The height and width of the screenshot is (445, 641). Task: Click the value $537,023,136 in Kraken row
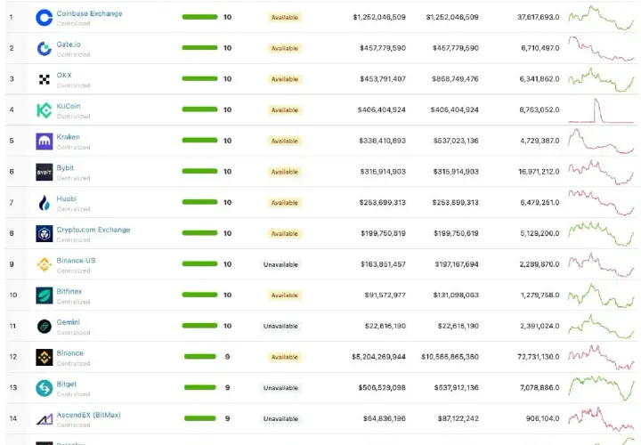pos(456,141)
